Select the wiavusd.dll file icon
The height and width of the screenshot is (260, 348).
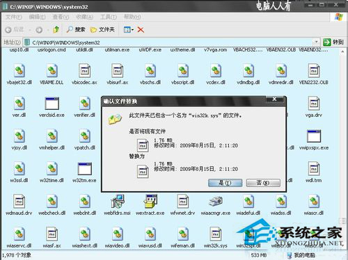tap(150, 234)
